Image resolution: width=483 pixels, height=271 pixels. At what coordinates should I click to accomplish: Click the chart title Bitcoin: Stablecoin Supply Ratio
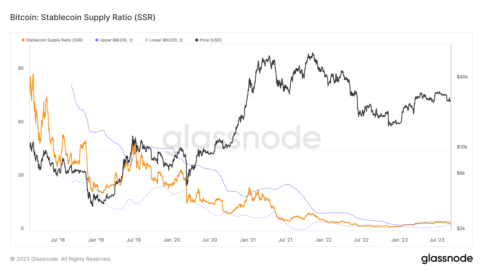[83, 17]
